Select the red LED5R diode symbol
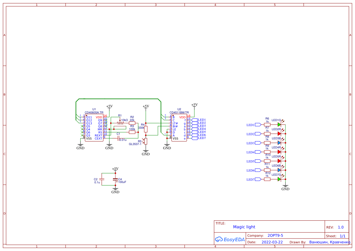This screenshot has width=355, height=251. pyautogui.click(x=279, y=161)
